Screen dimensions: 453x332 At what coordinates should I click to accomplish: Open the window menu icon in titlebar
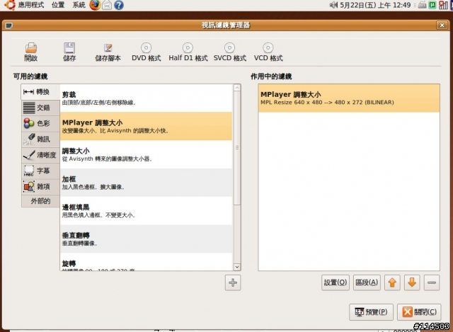(9, 25)
